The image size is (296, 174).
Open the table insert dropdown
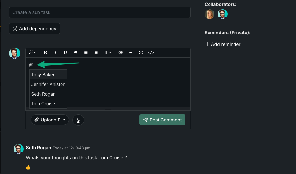(x=107, y=53)
